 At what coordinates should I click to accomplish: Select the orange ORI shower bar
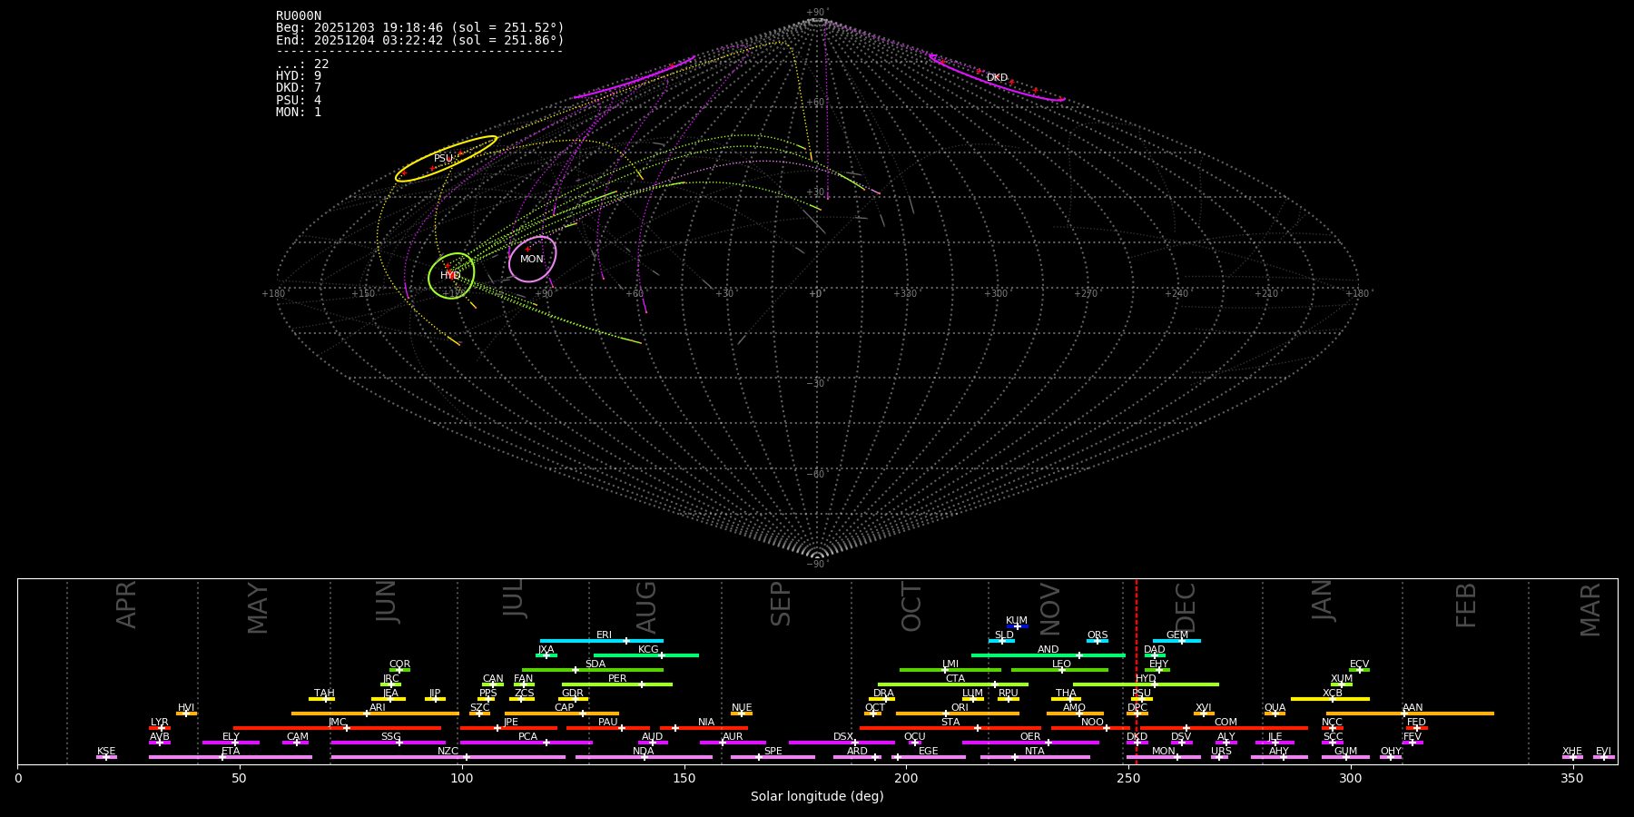[958, 714]
